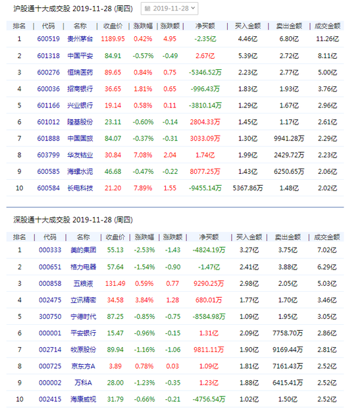Image resolution: width=362 pixels, height=417 pixels.
Task: Select 五粮液 closing price 131.49
Action: [115, 283]
